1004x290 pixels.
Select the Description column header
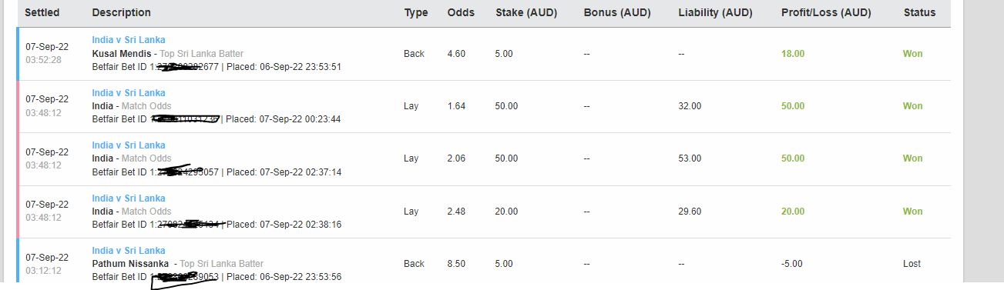(121, 12)
